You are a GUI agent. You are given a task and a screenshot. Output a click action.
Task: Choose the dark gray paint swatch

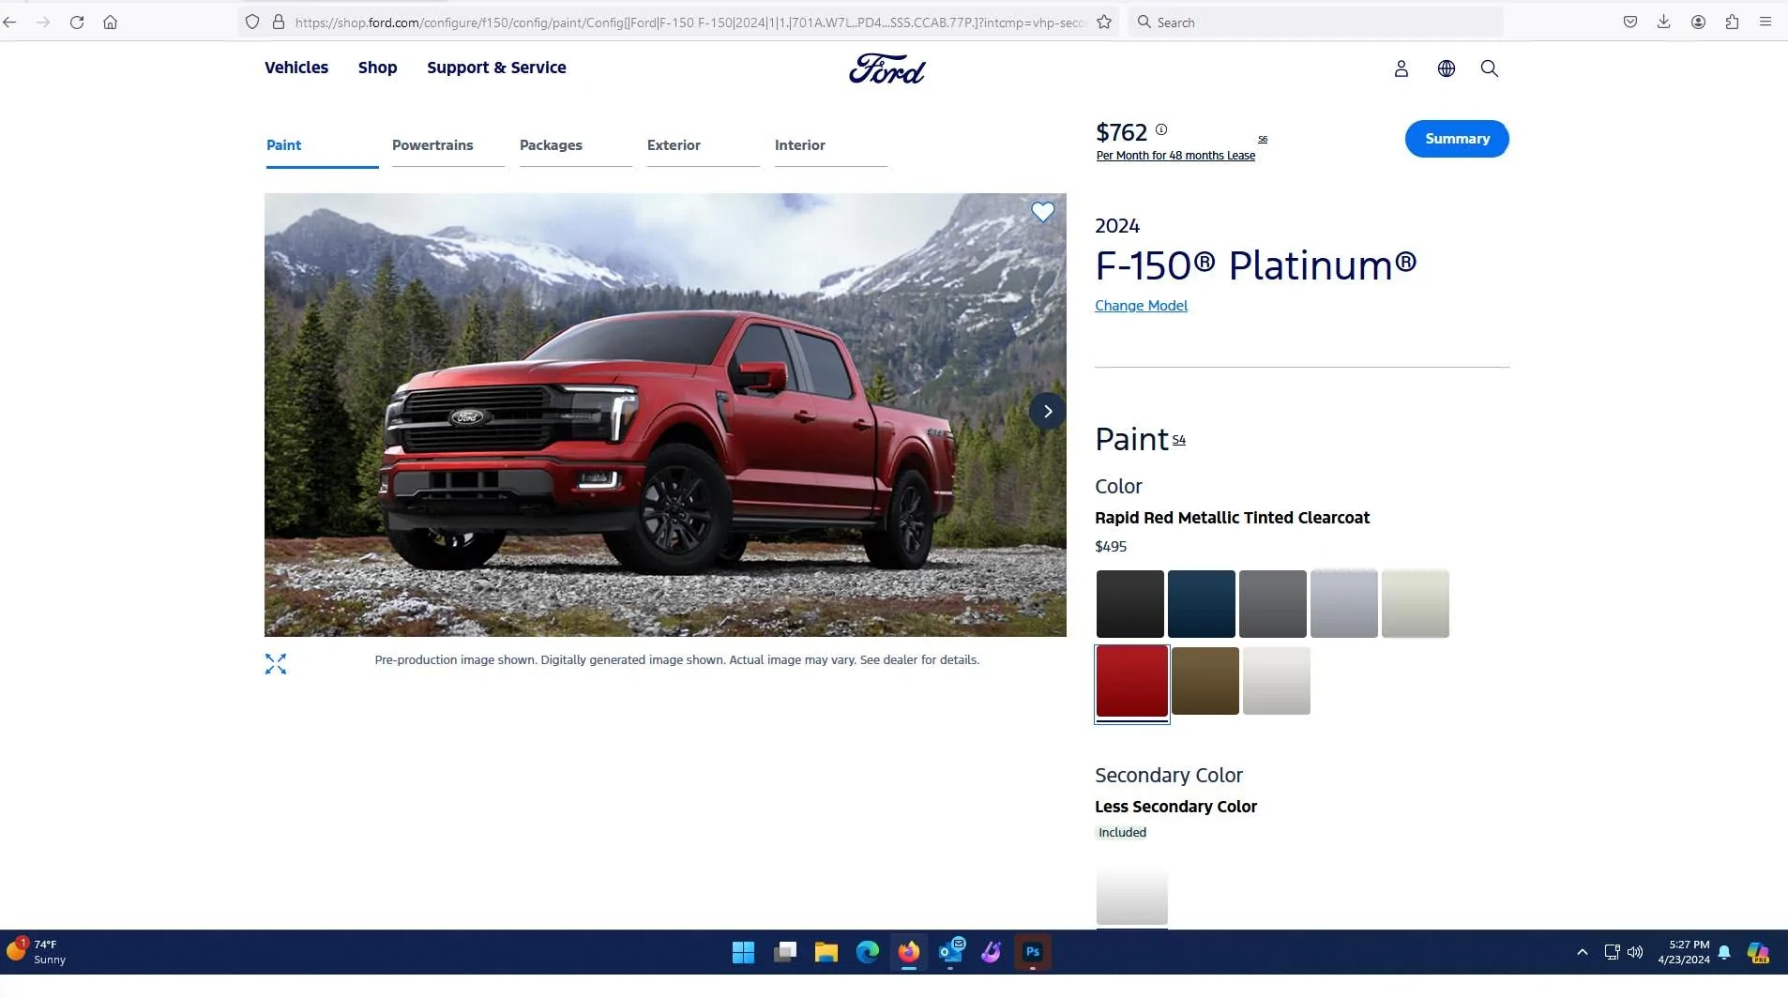tap(1273, 603)
